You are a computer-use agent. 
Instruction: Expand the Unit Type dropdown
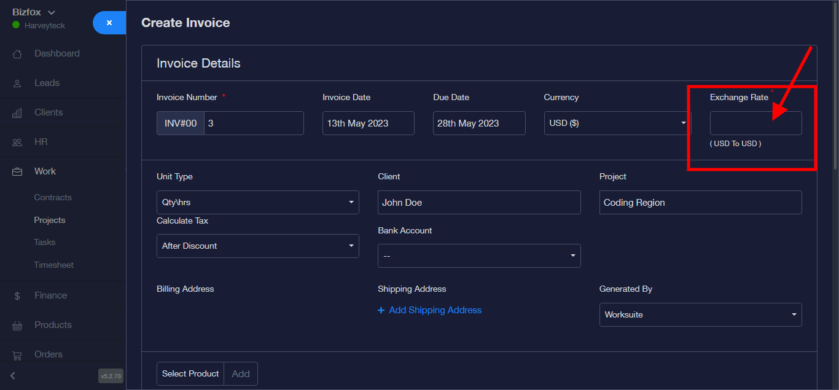click(257, 202)
